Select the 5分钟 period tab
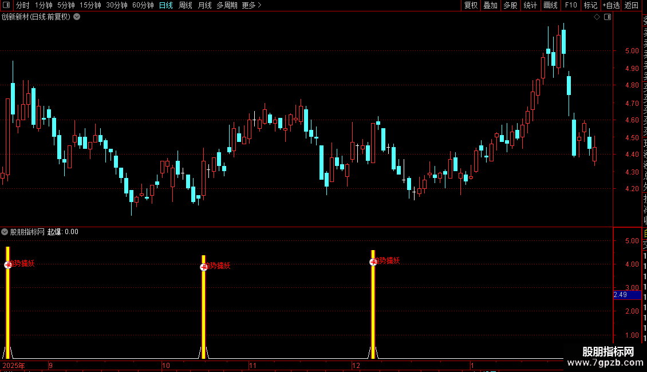This screenshot has width=647, height=372. pos(66,5)
